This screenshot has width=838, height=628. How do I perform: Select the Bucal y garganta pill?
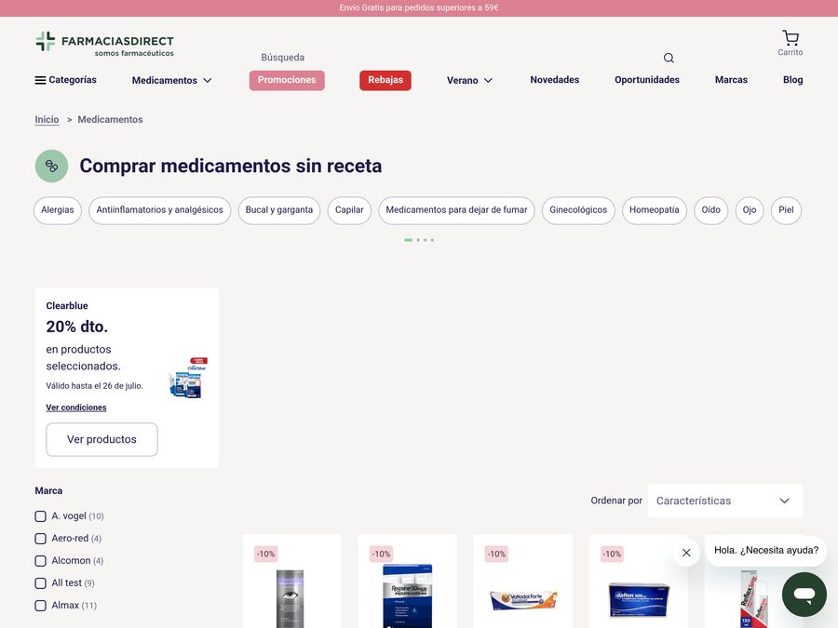coord(279,210)
